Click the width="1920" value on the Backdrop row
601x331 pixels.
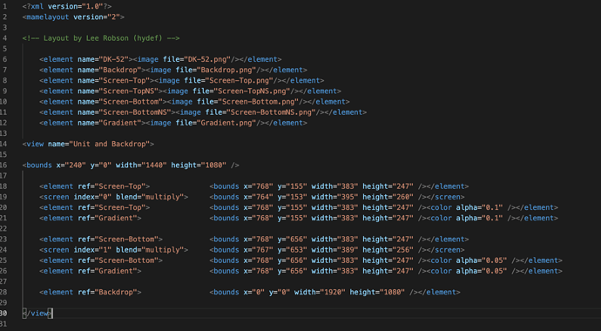[333, 293]
